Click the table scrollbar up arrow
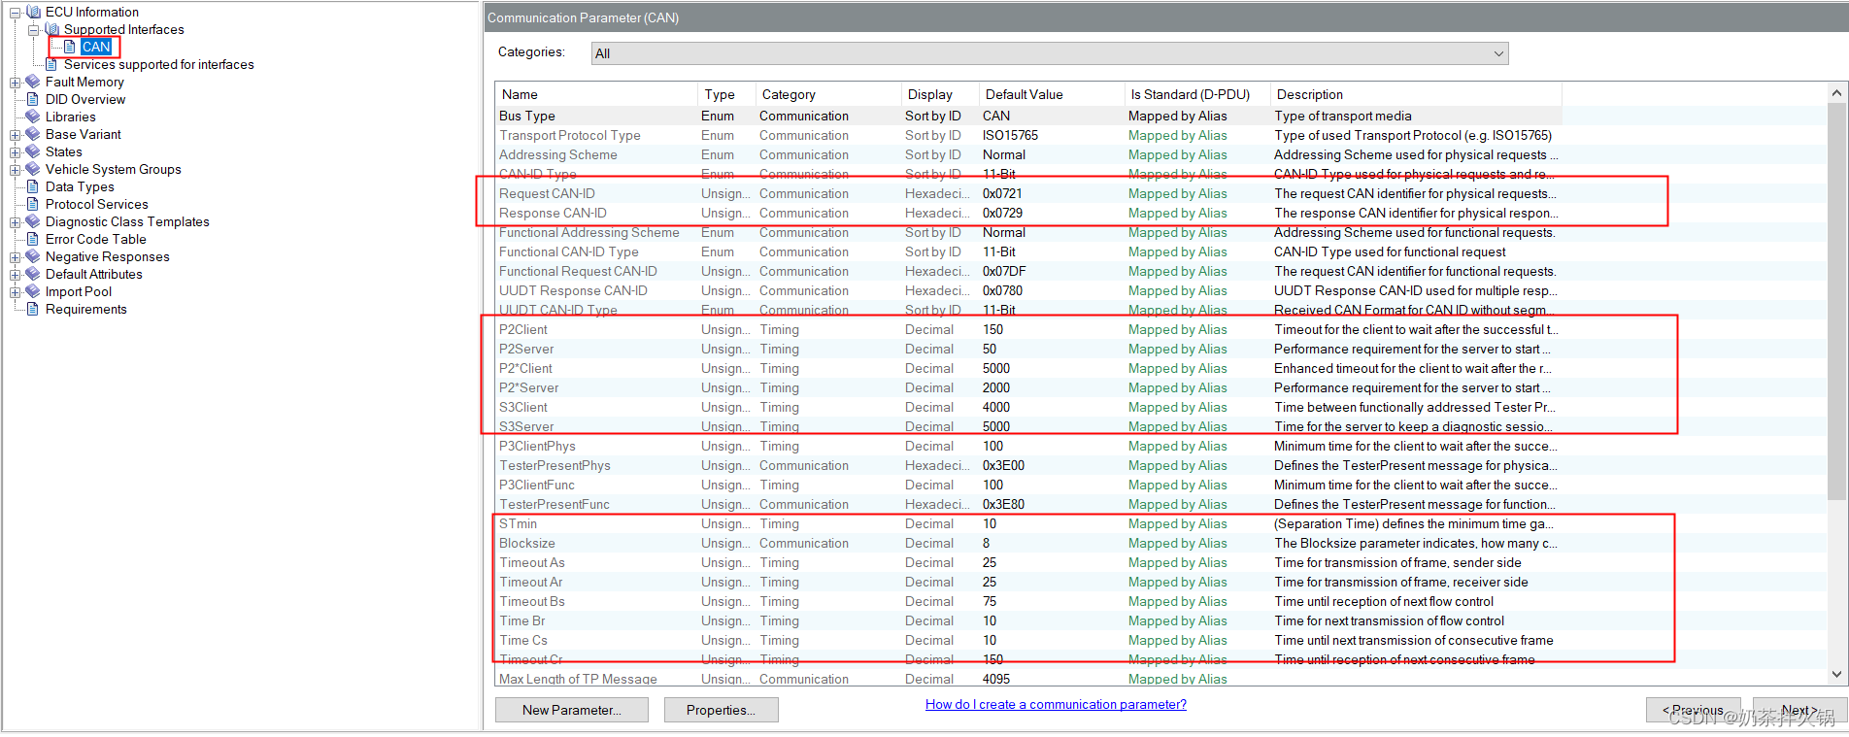 tap(1835, 93)
